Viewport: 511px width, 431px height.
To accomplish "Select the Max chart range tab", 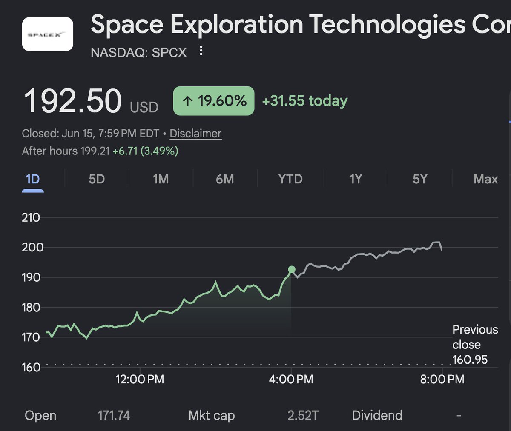I will point(485,179).
